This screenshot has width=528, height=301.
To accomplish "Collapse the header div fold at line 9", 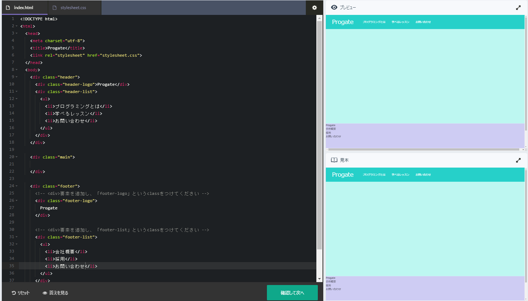I will pyautogui.click(x=16, y=77).
